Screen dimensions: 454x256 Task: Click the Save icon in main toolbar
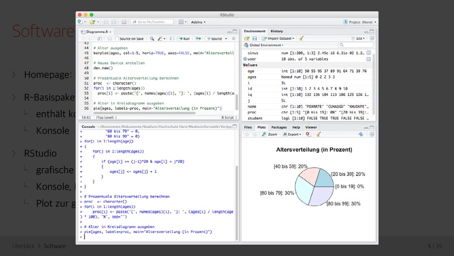[x=106, y=22]
